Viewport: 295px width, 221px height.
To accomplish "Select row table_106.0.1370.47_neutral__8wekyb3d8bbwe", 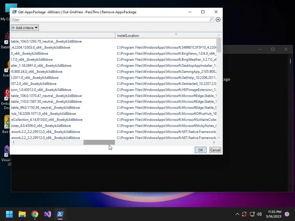I will click(x=114, y=96).
